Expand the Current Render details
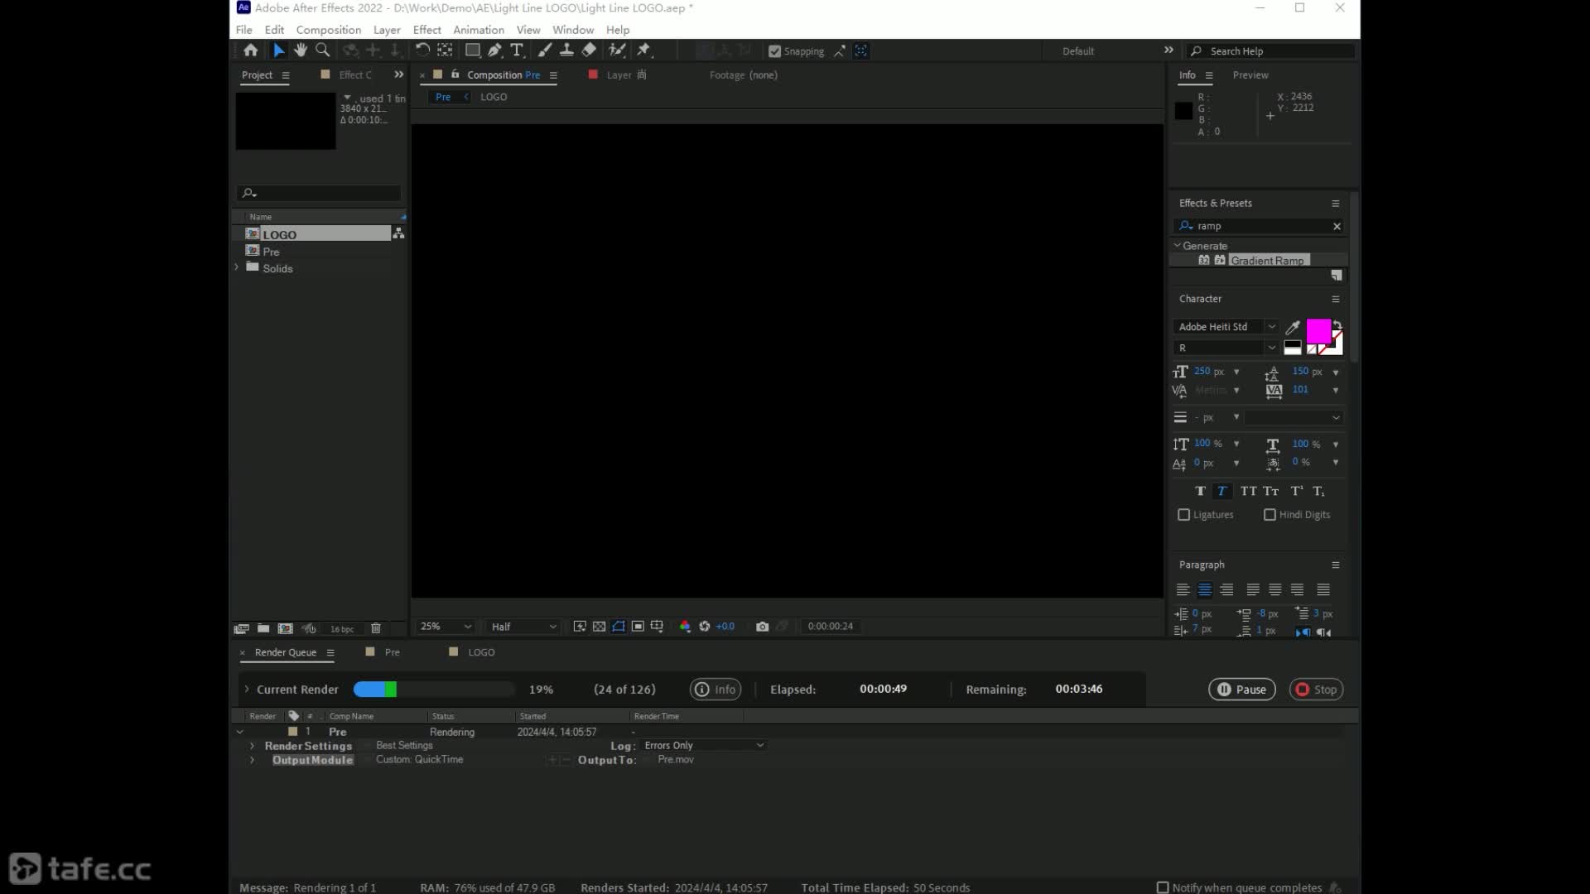The image size is (1590, 894). tap(246, 690)
